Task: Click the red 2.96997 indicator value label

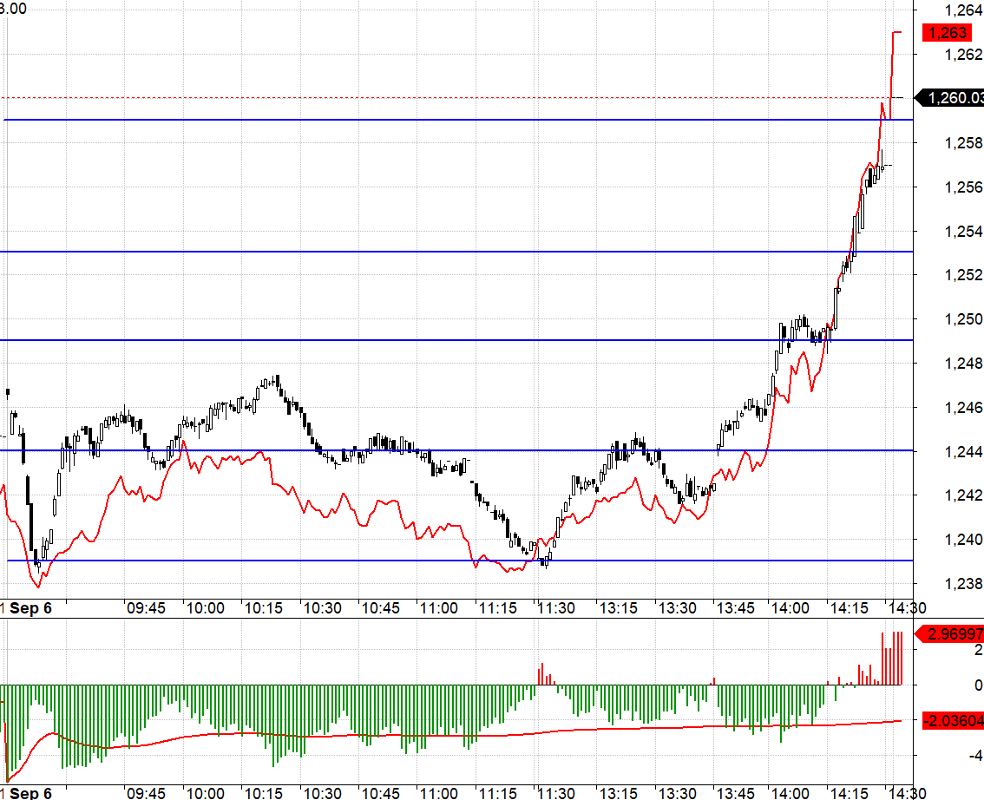Action: [953, 634]
